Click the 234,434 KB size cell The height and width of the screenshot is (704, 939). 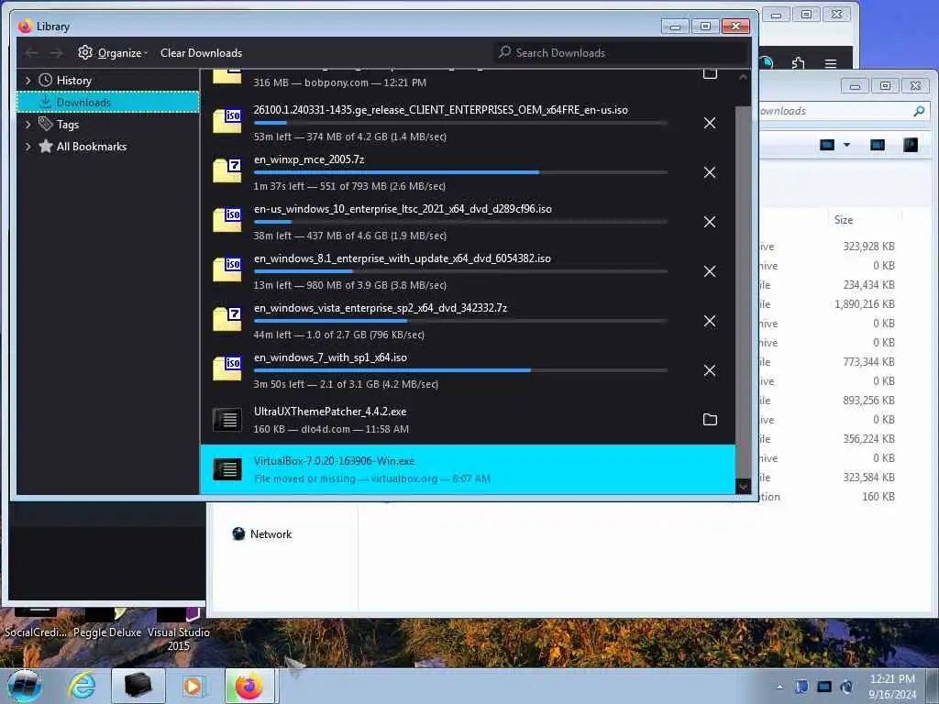pyautogui.click(x=869, y=285)
